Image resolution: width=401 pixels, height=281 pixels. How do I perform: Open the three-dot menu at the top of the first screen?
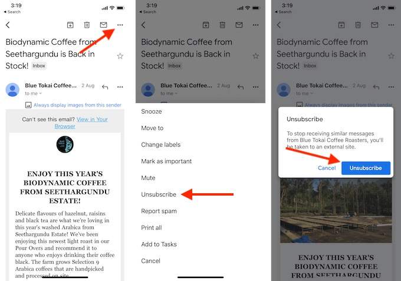tap(120, 25)
